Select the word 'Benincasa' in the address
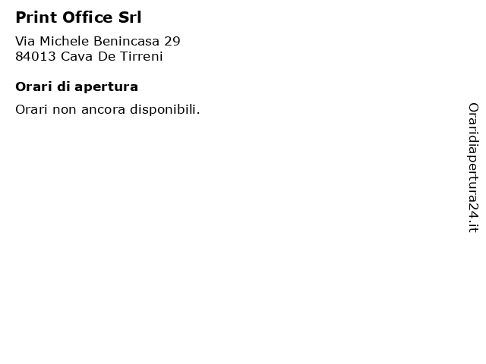 click(x=127, y=41)
